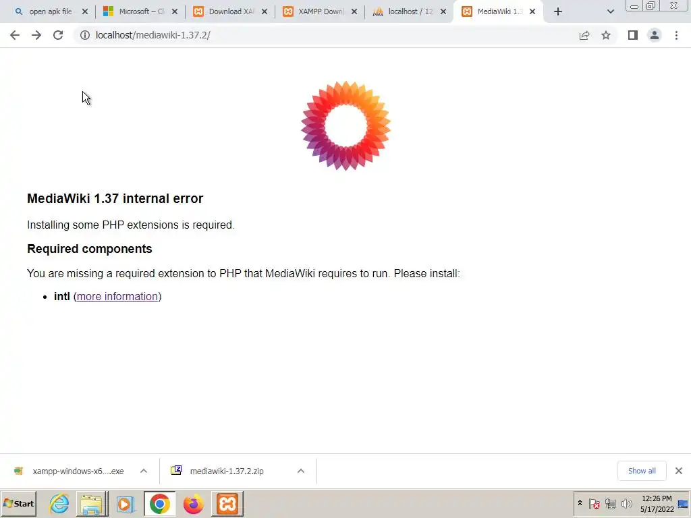Share this page icon
The height and width of the screenshot is (518, 691).
(x=584, y=35)
